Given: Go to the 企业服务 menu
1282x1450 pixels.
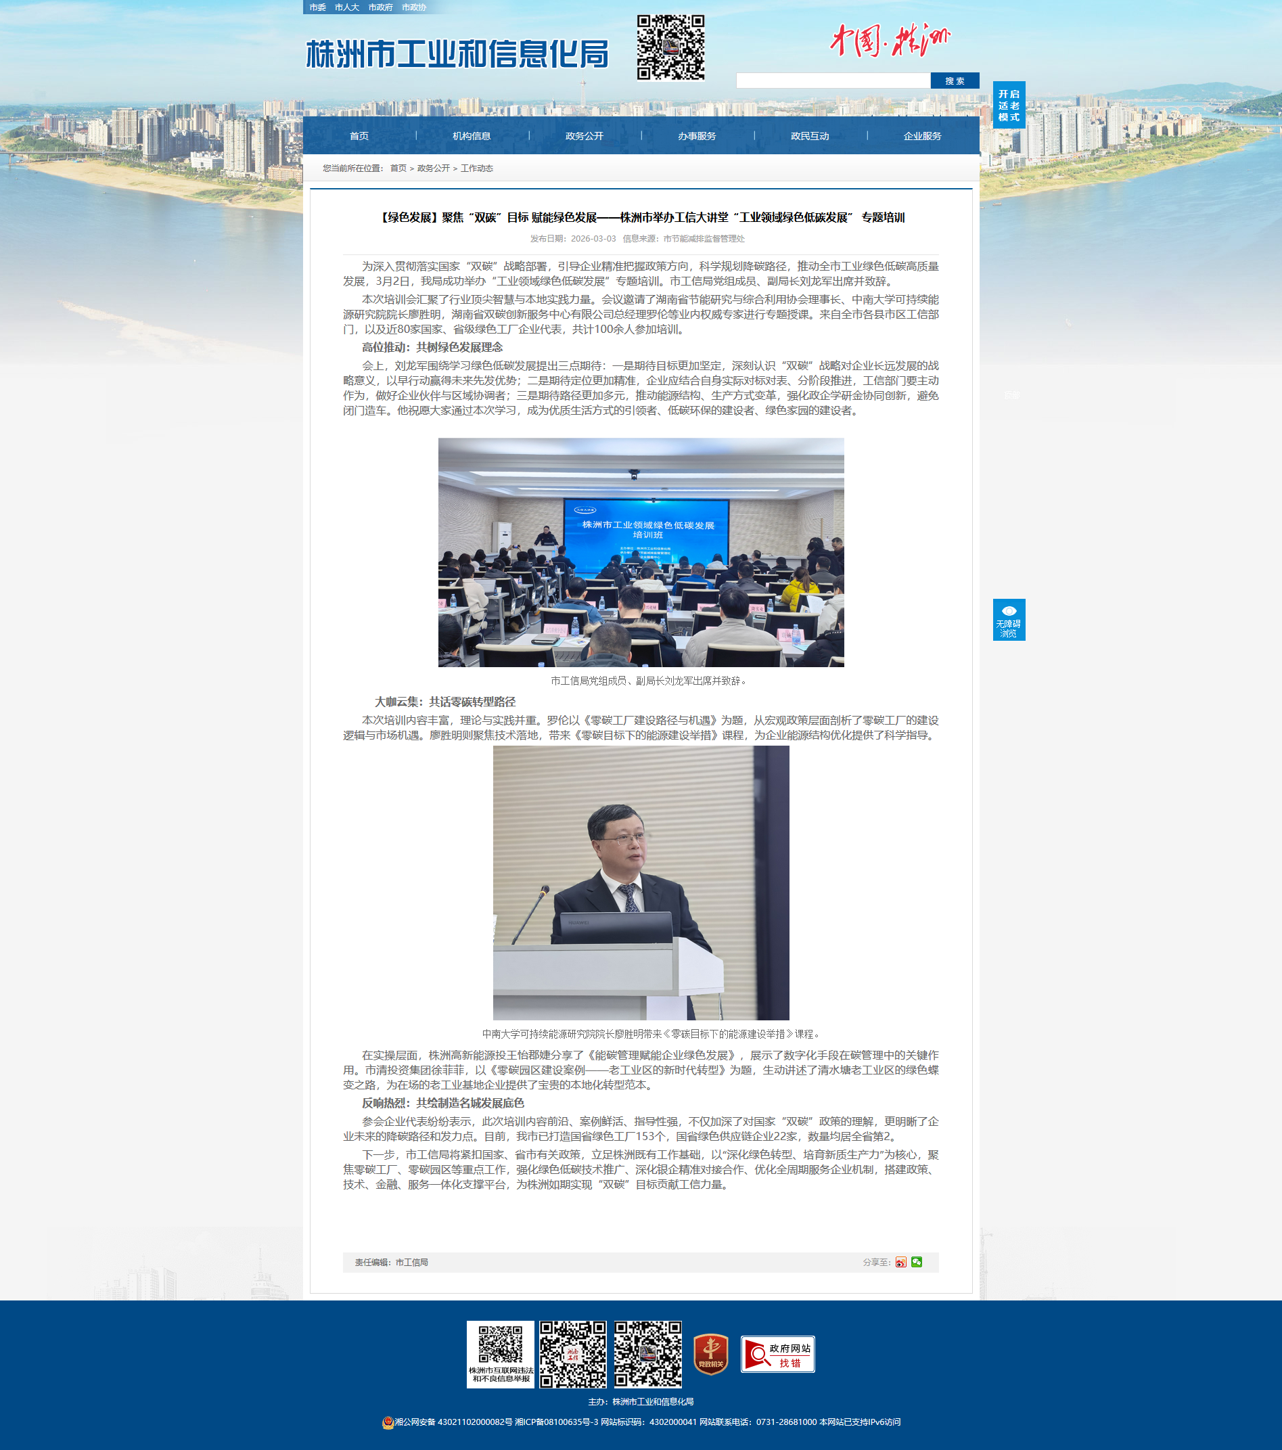Looking at the screenshot, I should pyautogui.click(x=922, y=136).
